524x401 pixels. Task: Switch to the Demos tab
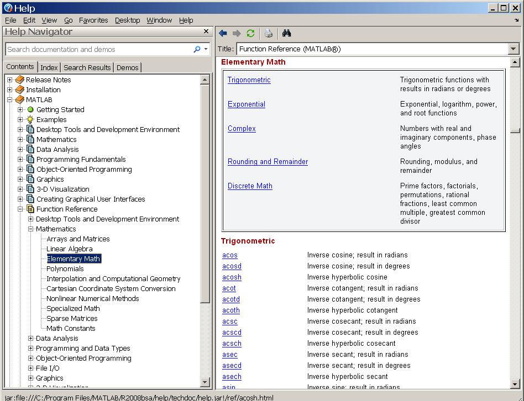(127, 67)
